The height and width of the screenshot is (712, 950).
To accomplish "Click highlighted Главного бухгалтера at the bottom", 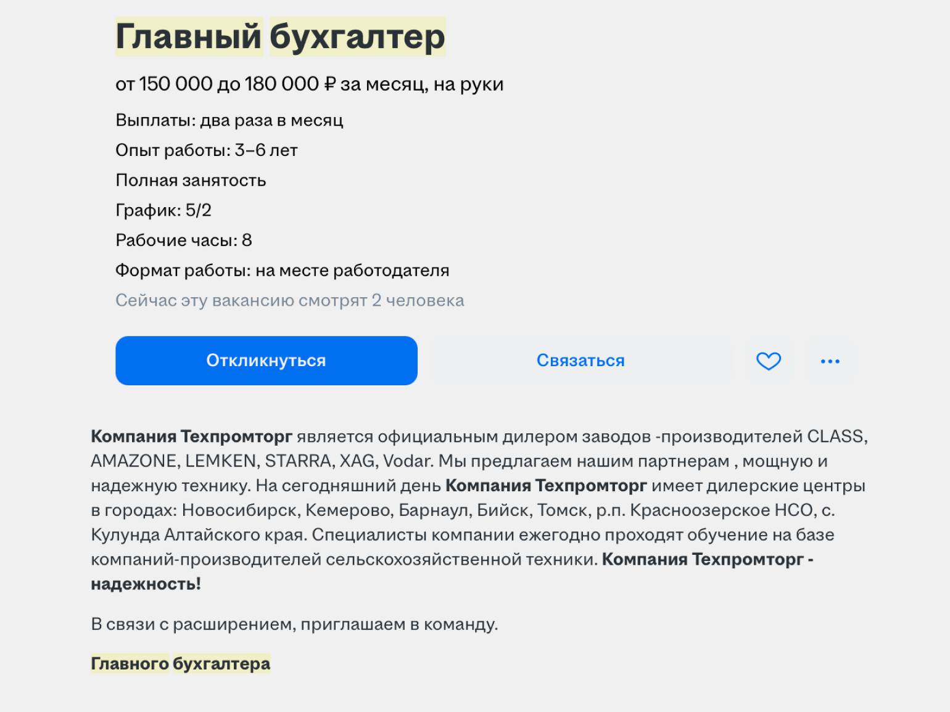I will 180,664.
